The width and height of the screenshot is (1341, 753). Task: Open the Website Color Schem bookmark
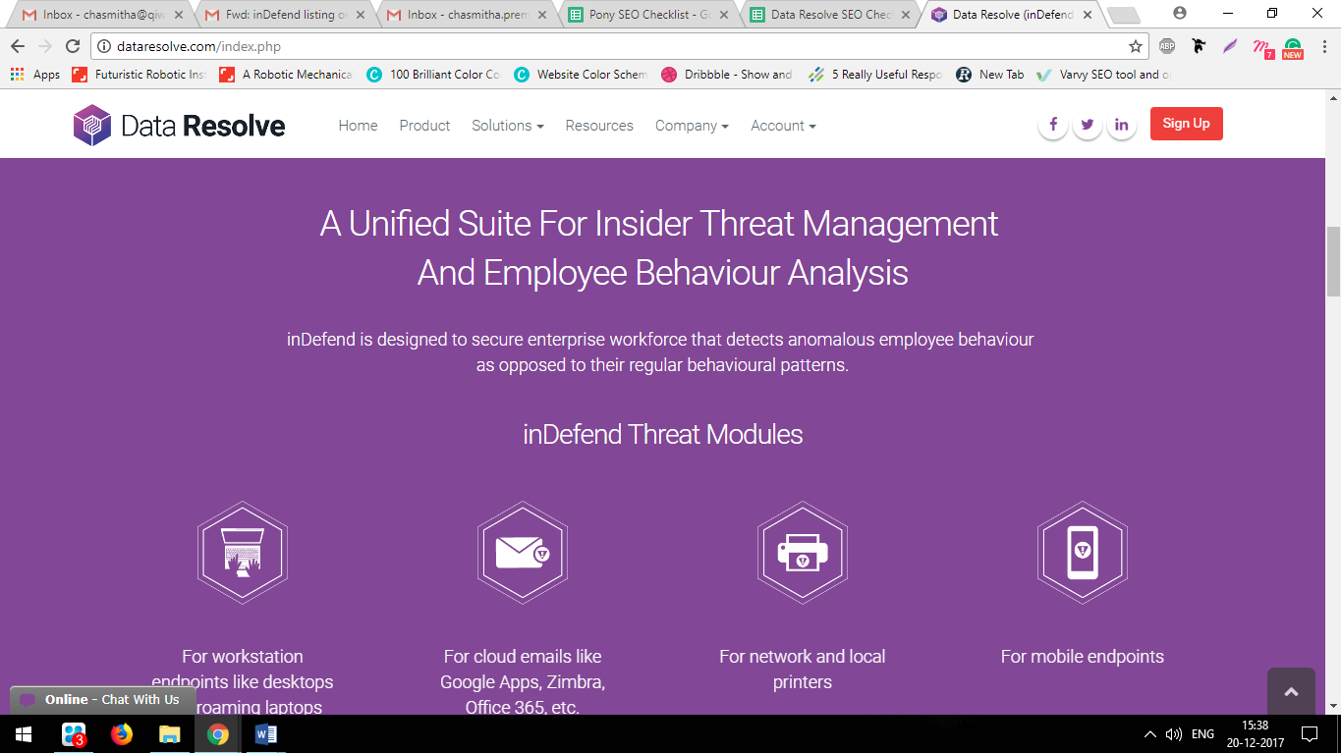click(582, 75)
